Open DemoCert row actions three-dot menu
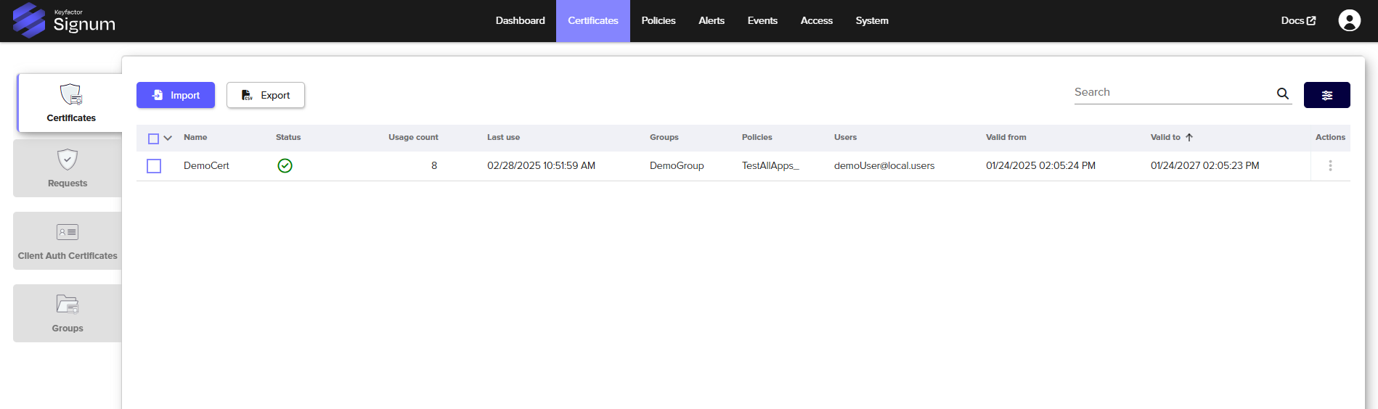The image size is (1378, 409). coord(1330,166)
